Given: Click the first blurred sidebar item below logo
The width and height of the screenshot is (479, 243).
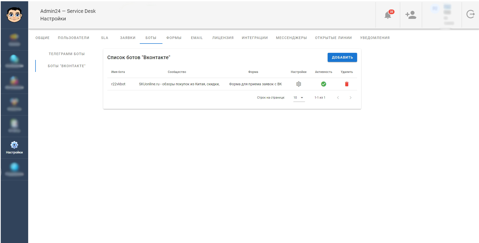Looking at the screenshot, I should (14, 40).
